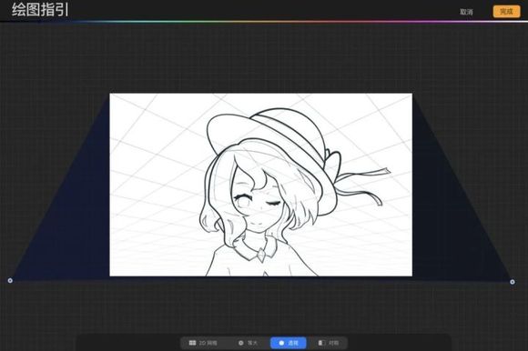Open the 对称 symmetry mode
Viewport: 528px width, 351px height.
tap(329, 343)
